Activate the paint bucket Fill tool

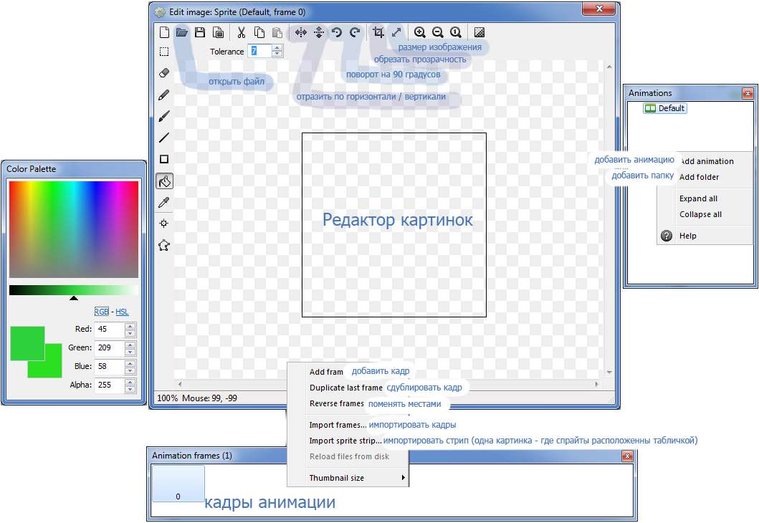(x=164, y=181)
